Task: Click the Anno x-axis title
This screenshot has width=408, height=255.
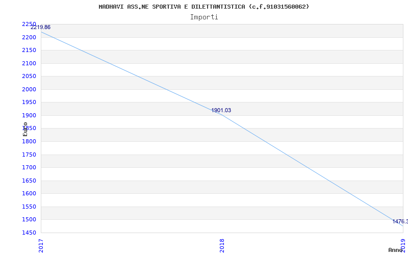Action: pos(395,250)
